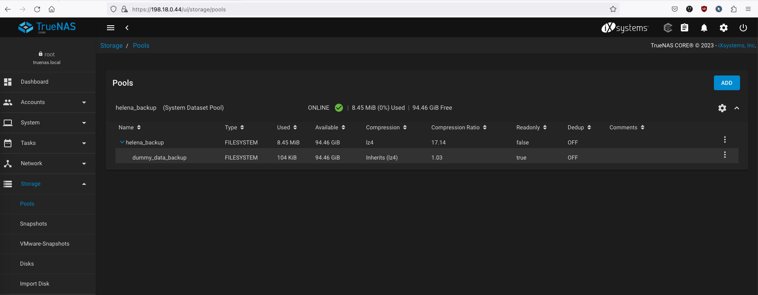
Task: Open actions menu for helena_backup dataset row
Action: pyautogui.click(x=725, y=140)
